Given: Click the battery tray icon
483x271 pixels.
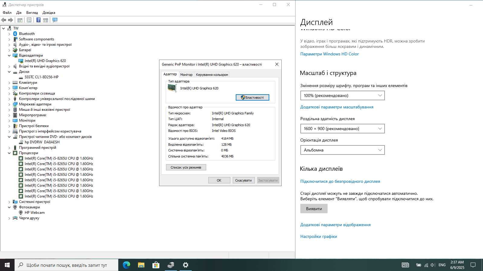Looking at the screenshot, I should (x=419, y=265).
